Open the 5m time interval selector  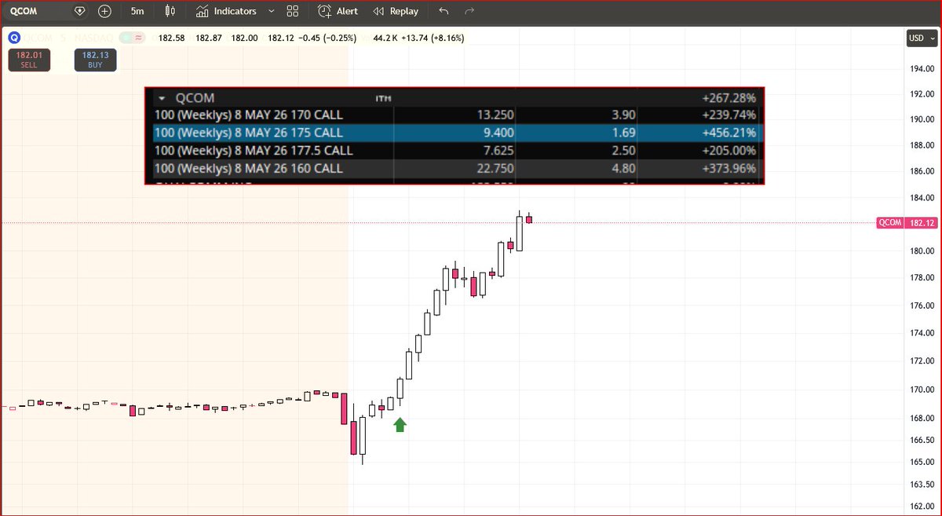click(x=137, y=12)
